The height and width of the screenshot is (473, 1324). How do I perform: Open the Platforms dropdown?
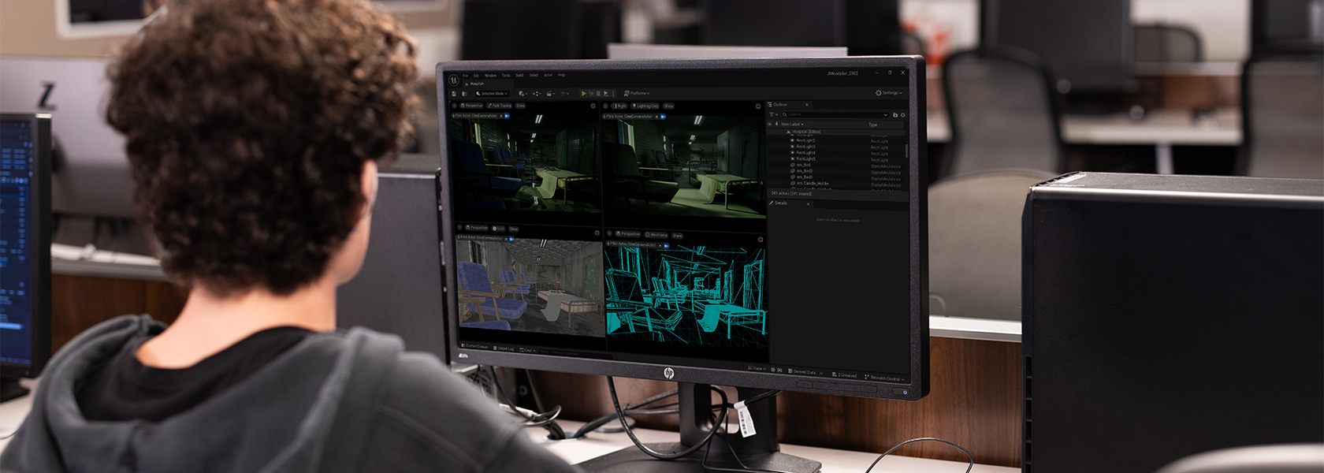pos(636,93)
